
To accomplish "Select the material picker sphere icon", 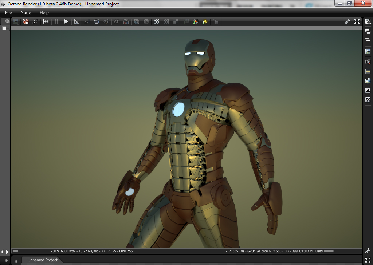I will pos(96,21).
